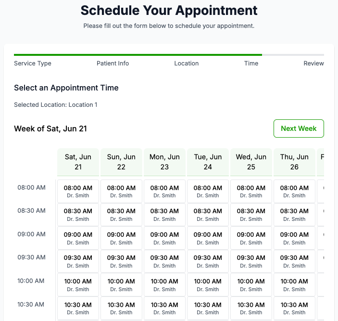Choose Mon, Jun 23 09:00 AM slot
Image resolution: width=338 pixels, height=321 pixels.
tap(164, 238)
